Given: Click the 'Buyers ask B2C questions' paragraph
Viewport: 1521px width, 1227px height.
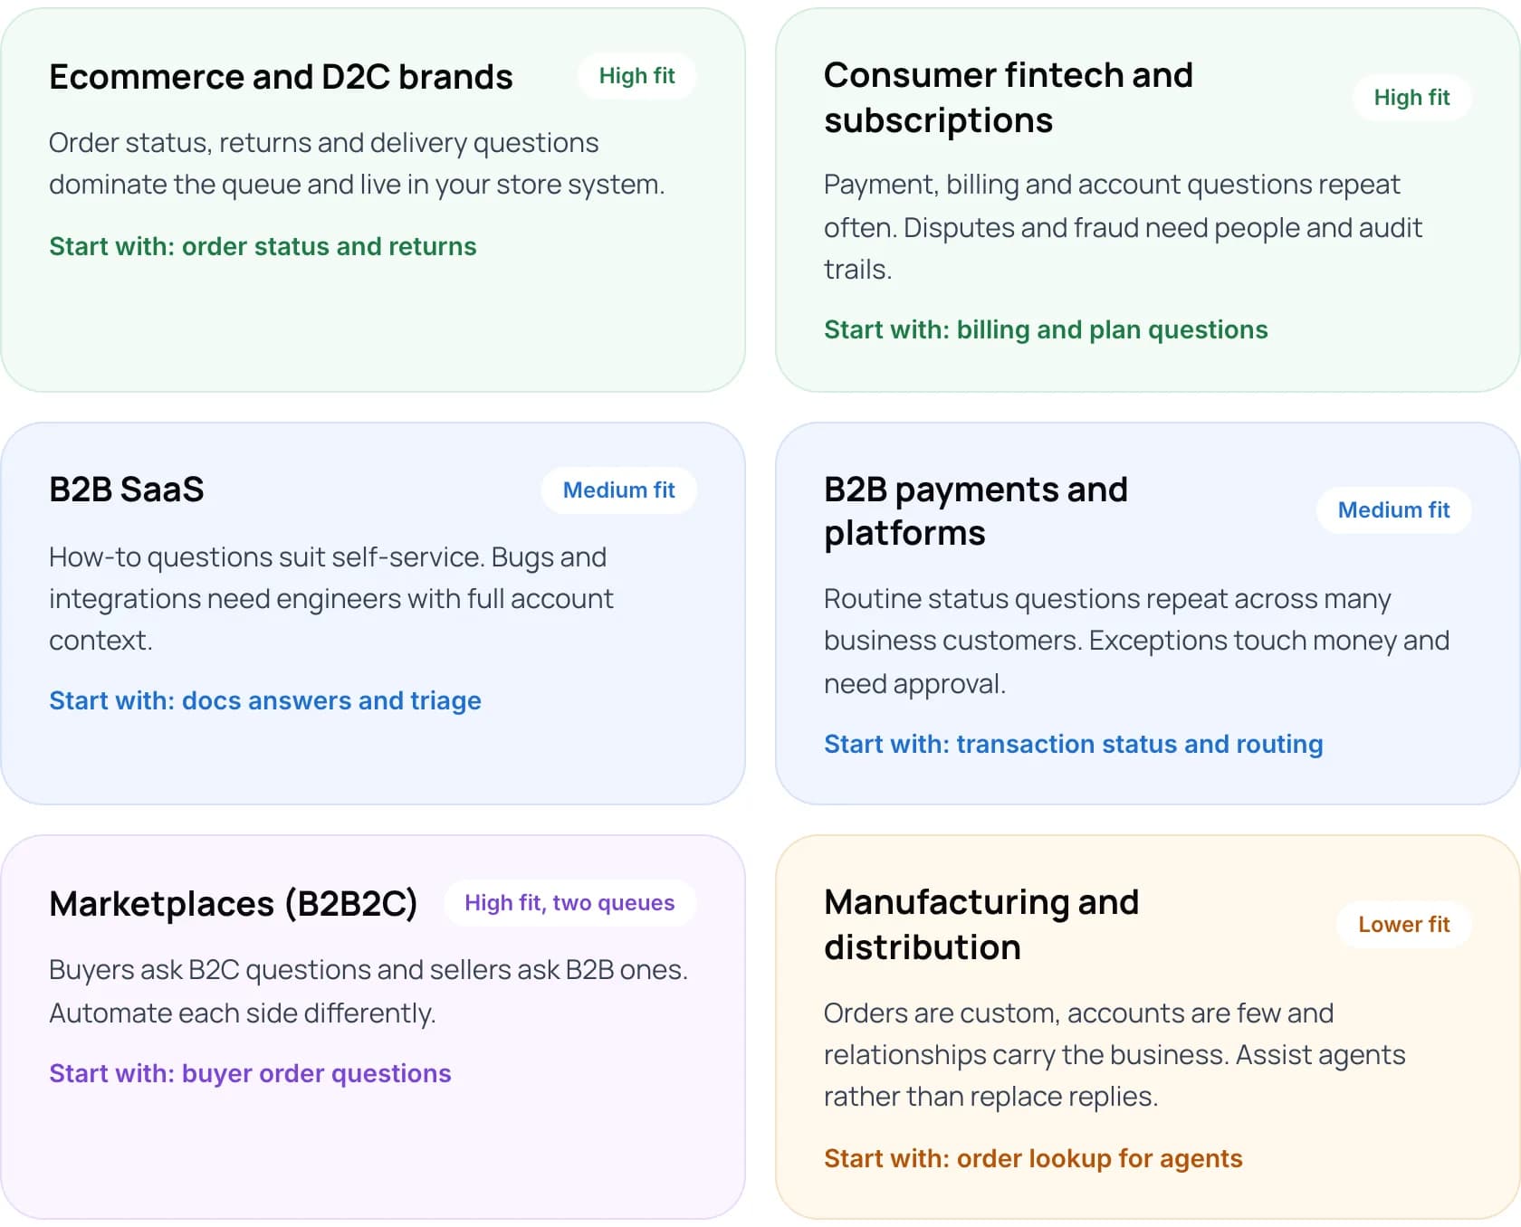Looking at the screenshot, I should pyautogui.click(x=368, y=992).
